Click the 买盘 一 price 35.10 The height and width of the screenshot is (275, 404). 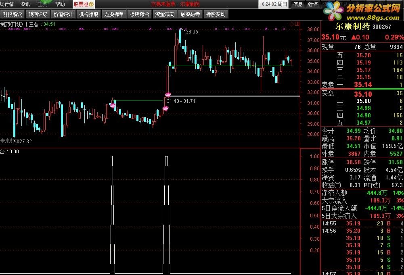[363, 94]
